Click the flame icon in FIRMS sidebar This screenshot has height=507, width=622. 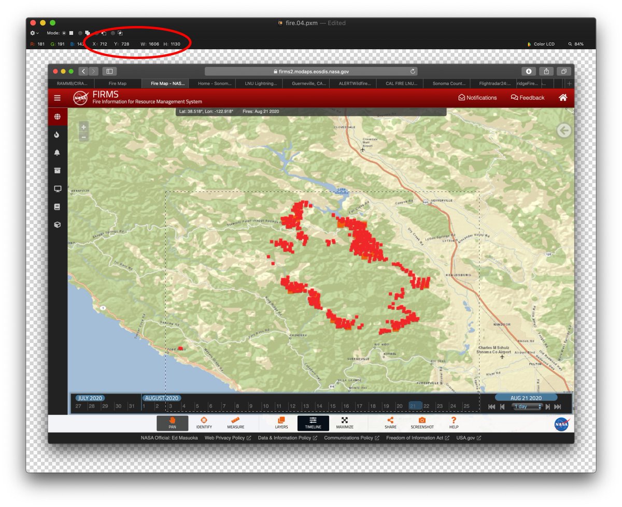[57, 135]
